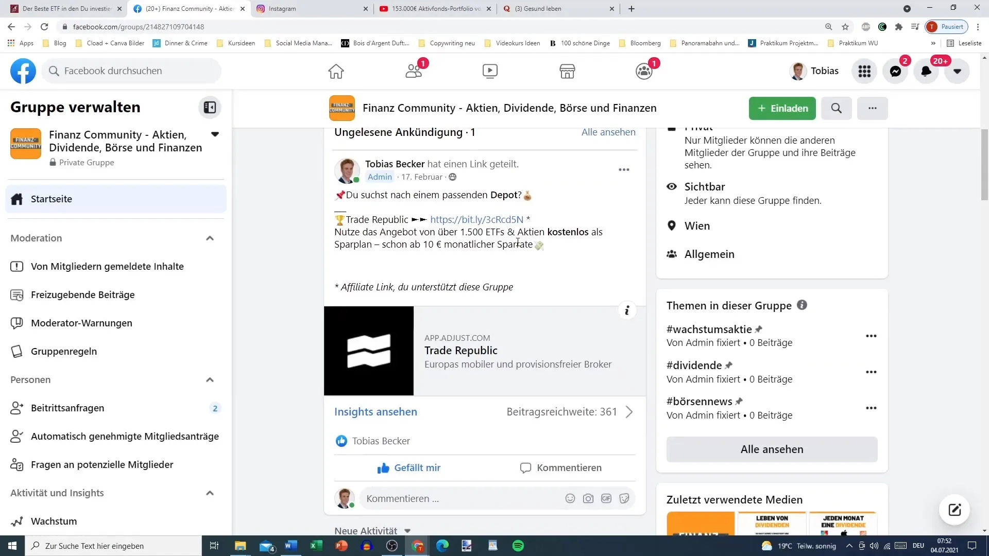Image resolution: width=989 pixels, height=556 pixels.
Task: Open Von Mitgliedern gemeldete Inhalte
Action: (116, 266)
